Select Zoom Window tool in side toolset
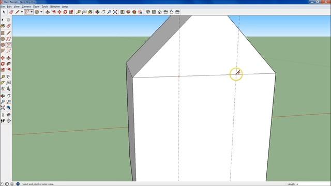The height and width of the screenshot is (186, 331). (x=8, y=102)
